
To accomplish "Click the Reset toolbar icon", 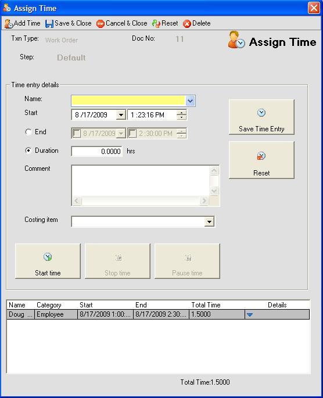I will click(156, 24).
